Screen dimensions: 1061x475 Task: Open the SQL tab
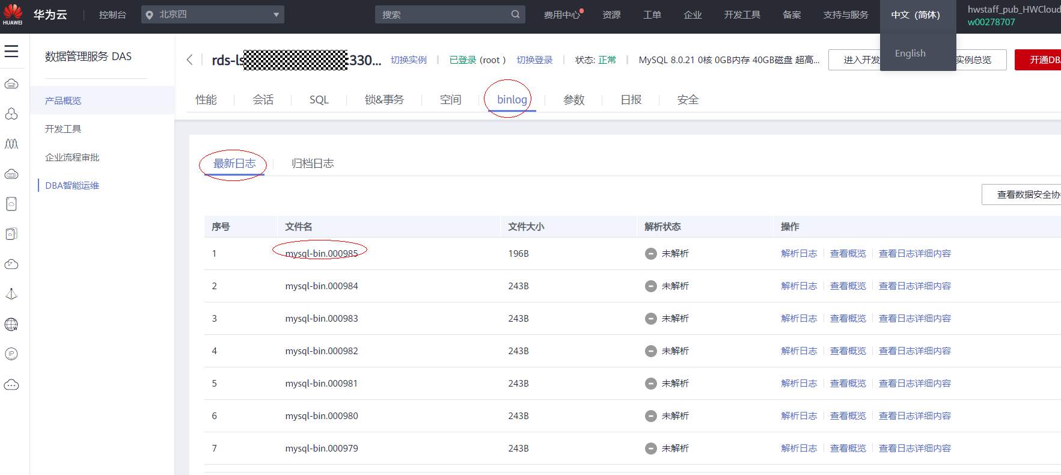(x=319, y=100)
